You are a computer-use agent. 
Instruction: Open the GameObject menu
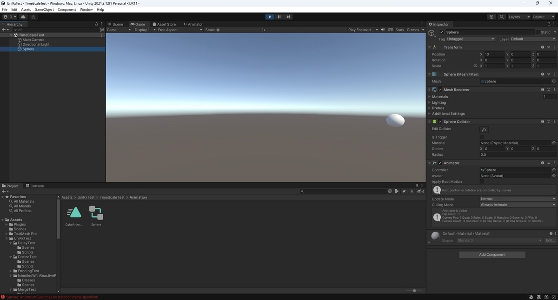pos(43,9)
